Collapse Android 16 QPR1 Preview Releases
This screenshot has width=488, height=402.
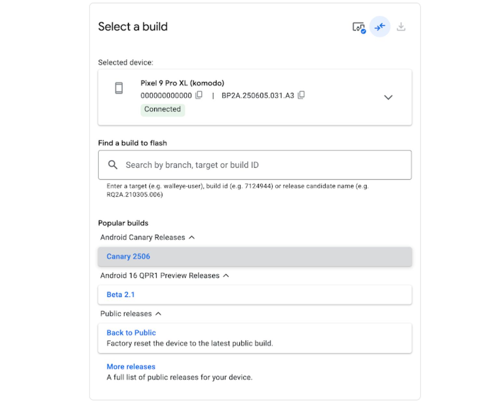226,275
